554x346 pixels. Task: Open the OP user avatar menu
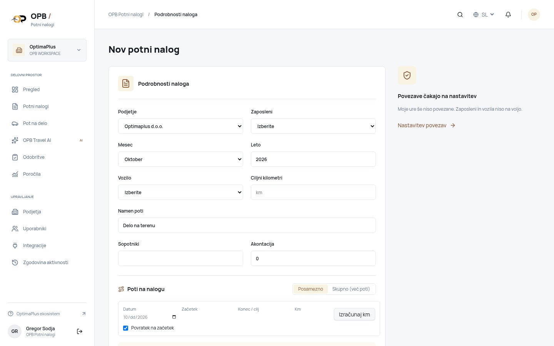tap(534, 15)
